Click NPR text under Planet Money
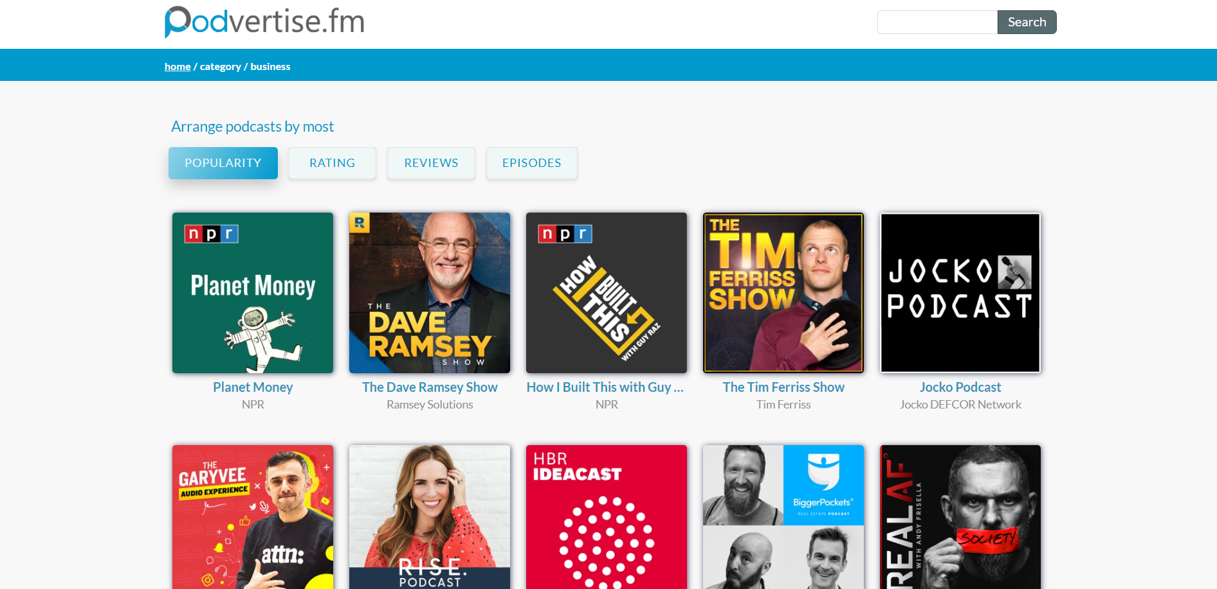 point(253,405)
